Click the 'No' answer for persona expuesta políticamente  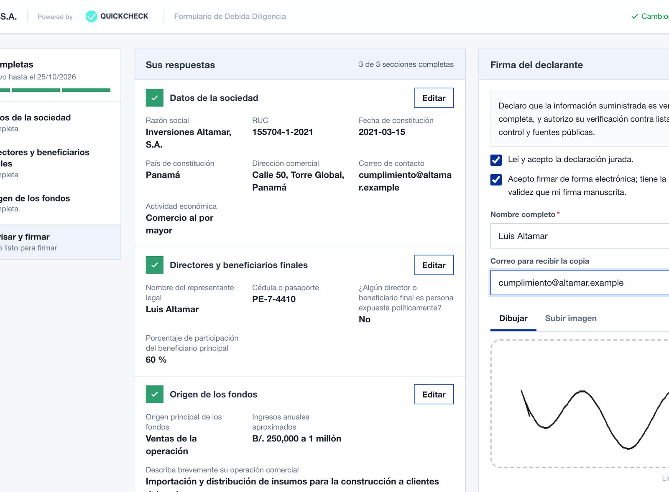pos(365,319)
